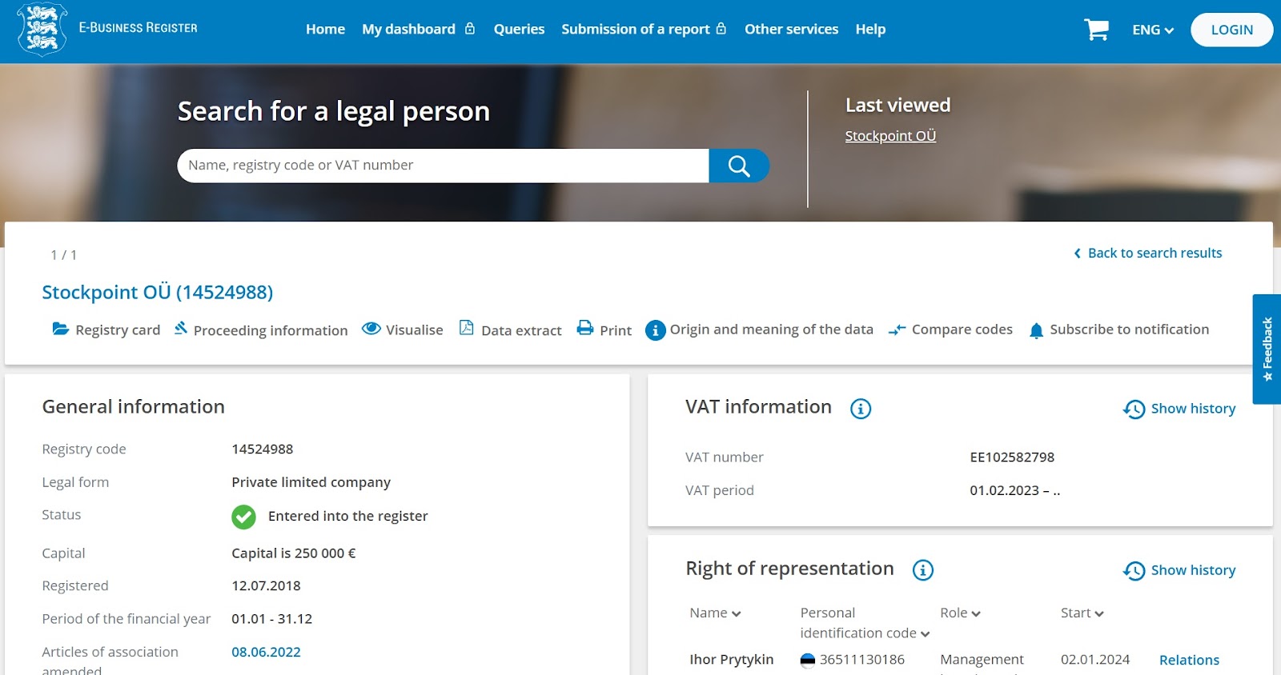1281x675 pixels.
Task: Click the Proceeding information gavel icon
Action: coord(181,328)
